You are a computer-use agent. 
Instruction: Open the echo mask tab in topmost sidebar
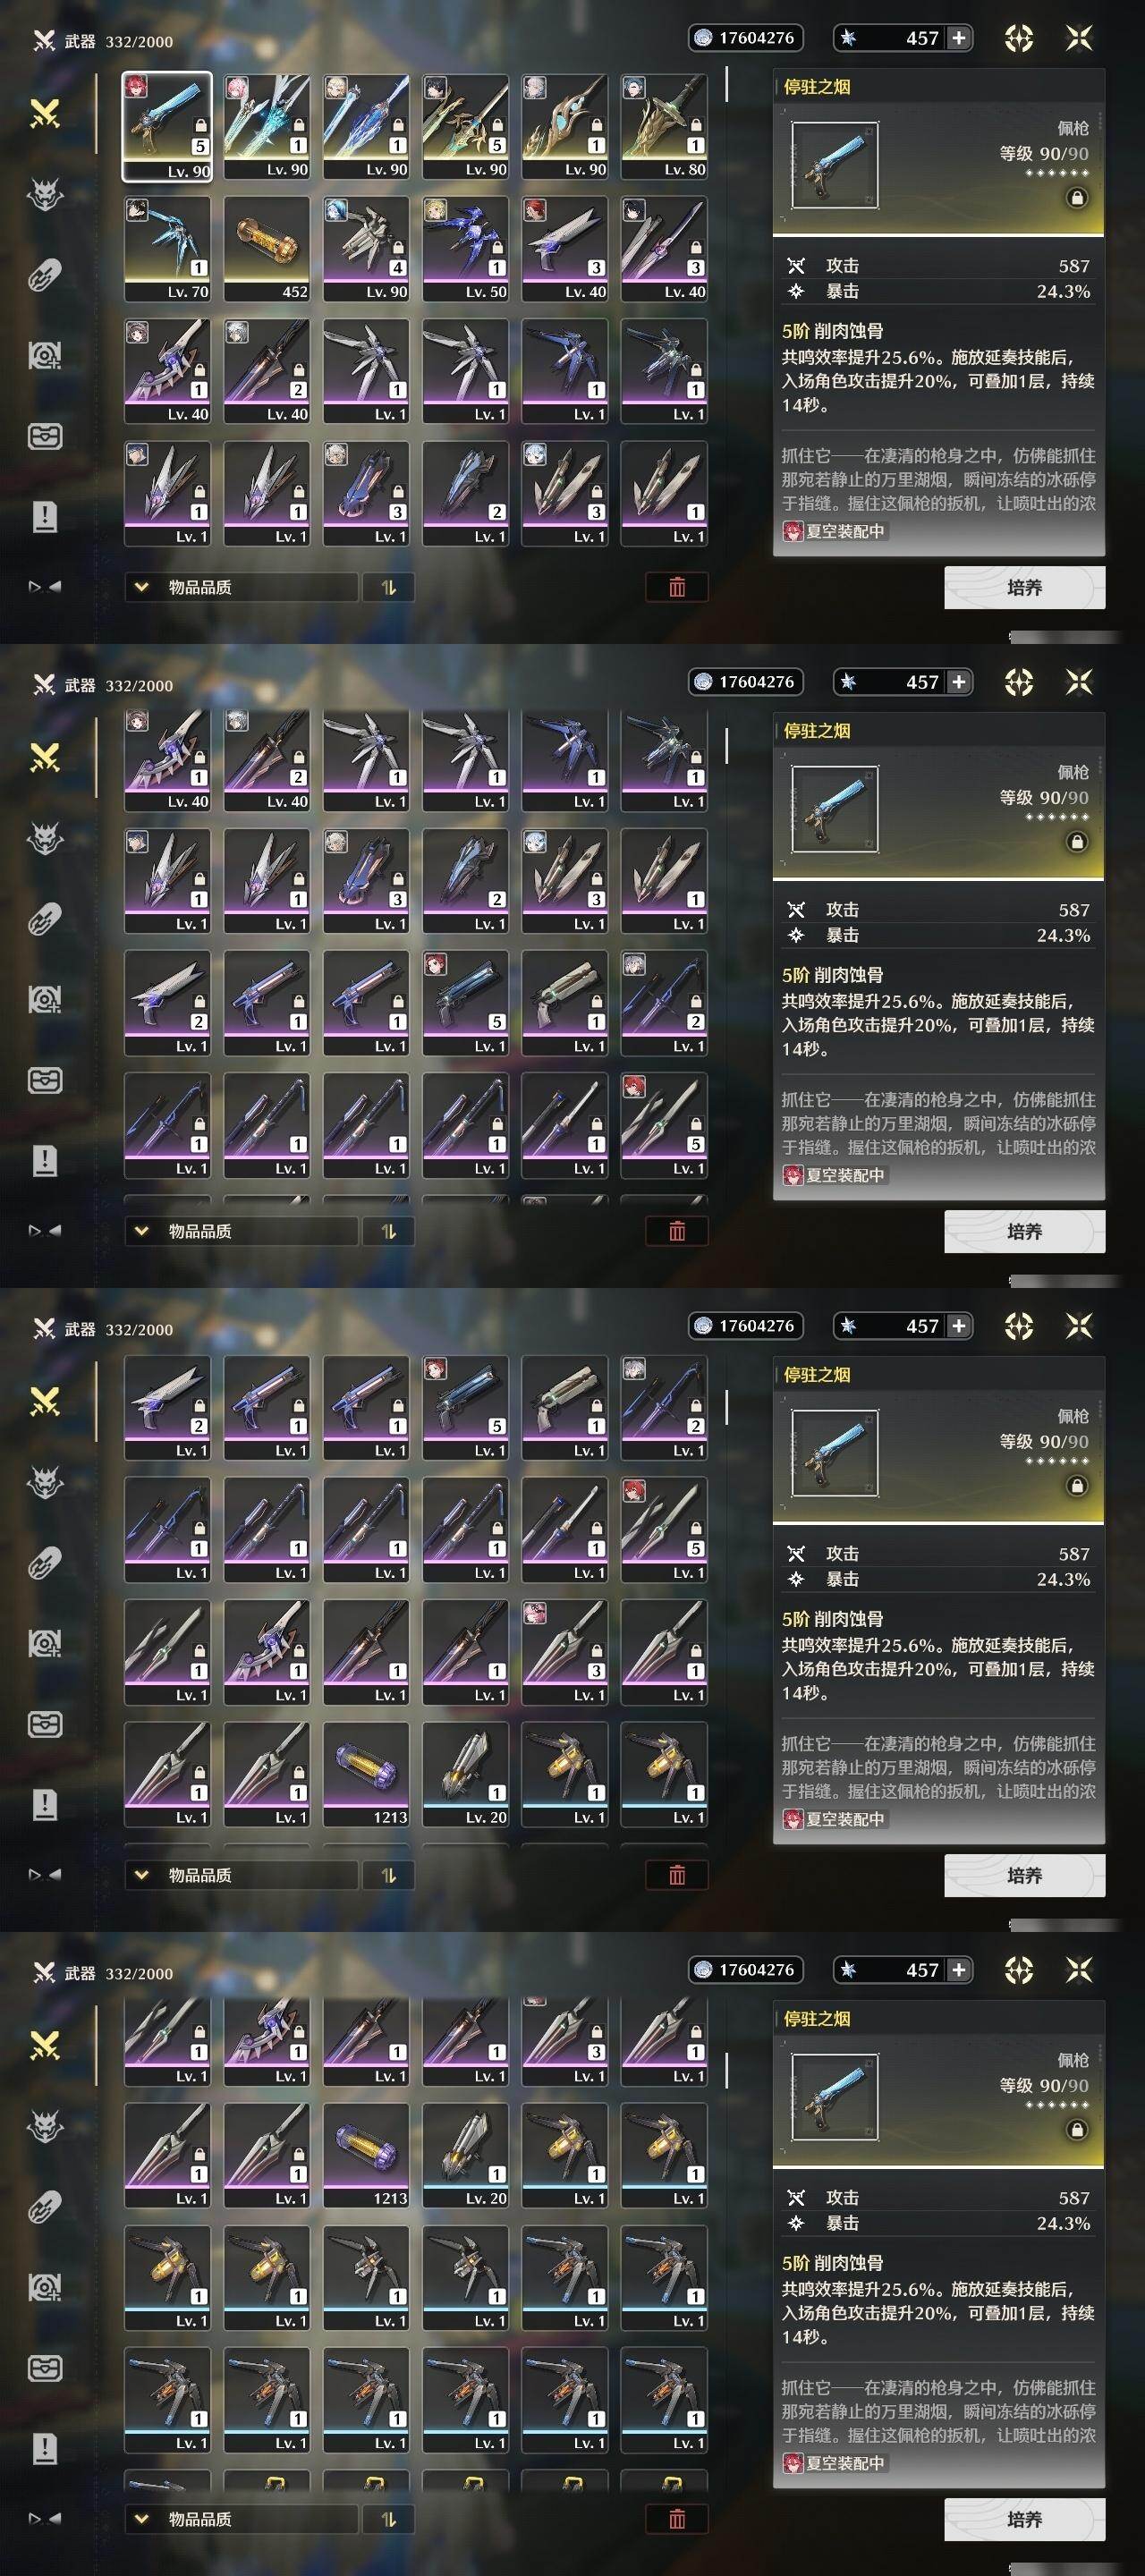tap(45, 194)
